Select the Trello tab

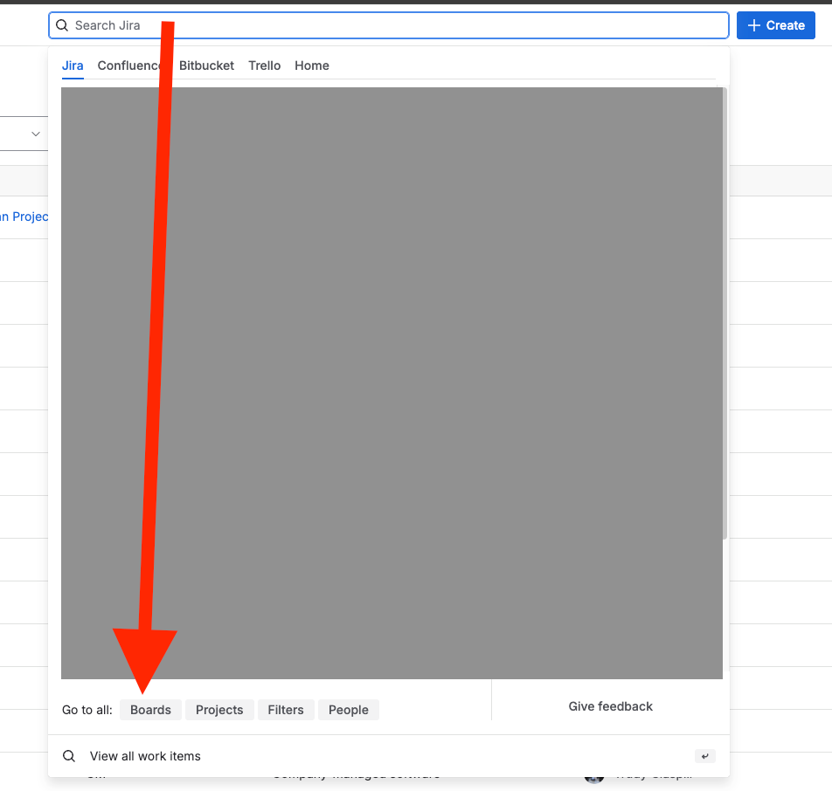coord(264,65)
